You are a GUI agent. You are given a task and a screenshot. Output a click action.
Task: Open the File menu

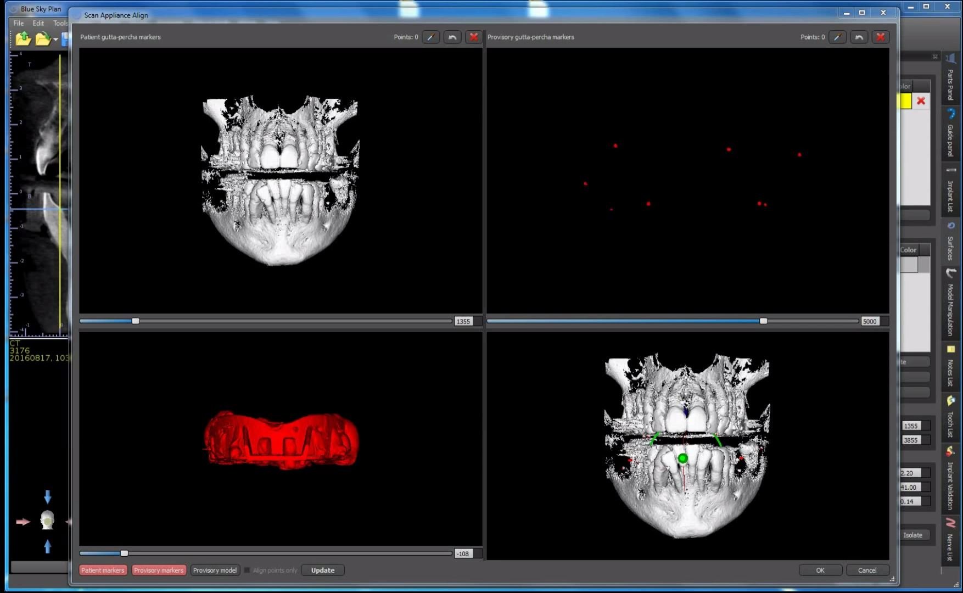[18, 23]
